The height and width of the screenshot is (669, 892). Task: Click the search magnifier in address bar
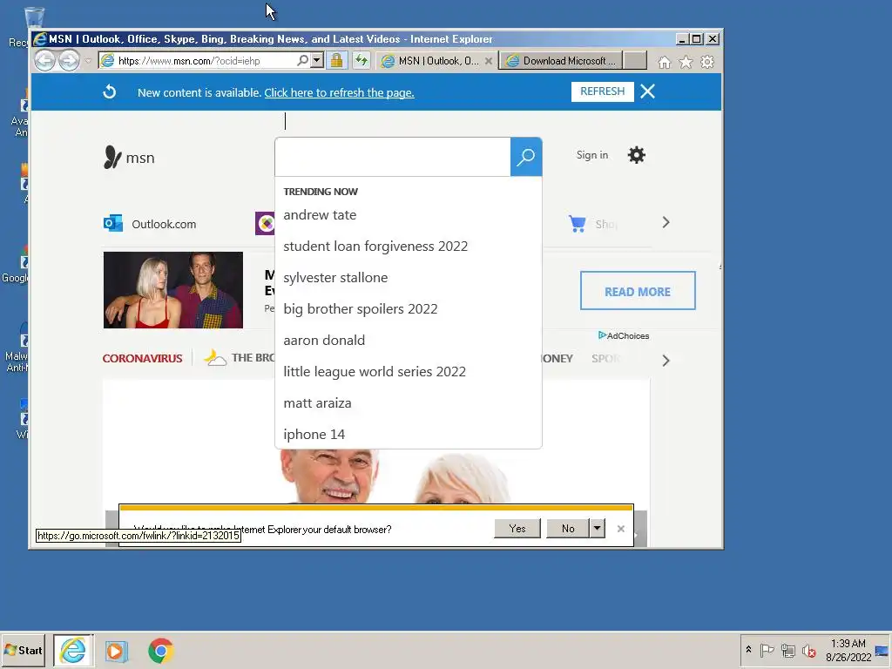coord(302,60)
